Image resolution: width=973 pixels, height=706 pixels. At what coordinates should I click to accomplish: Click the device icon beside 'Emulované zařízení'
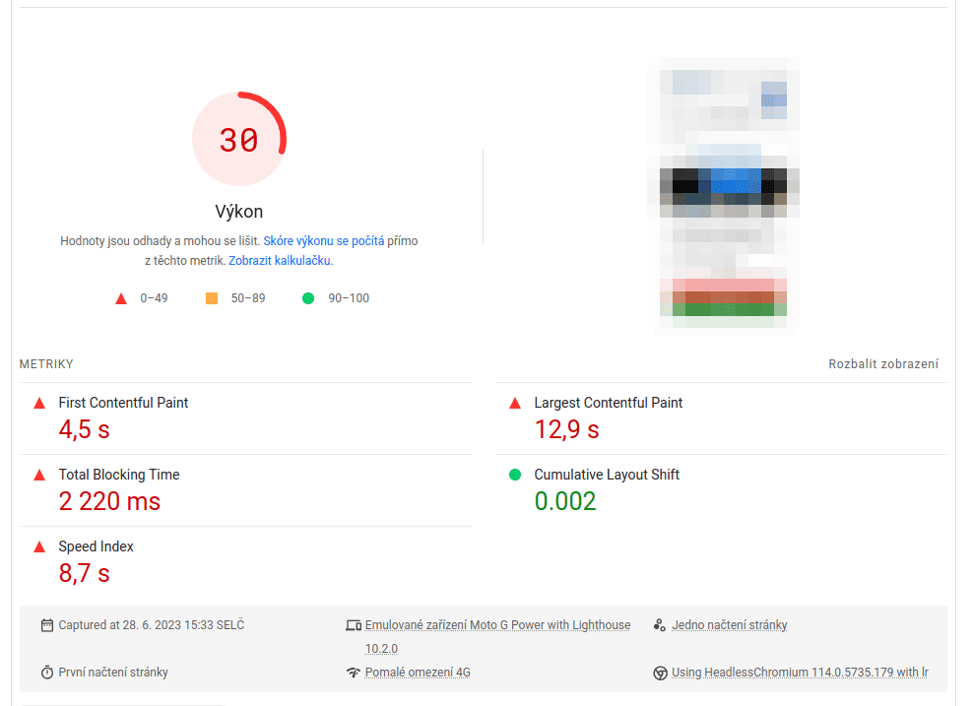coord(354,625)
